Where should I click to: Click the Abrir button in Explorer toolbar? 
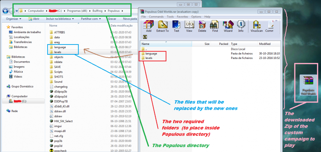pos(34,19)
